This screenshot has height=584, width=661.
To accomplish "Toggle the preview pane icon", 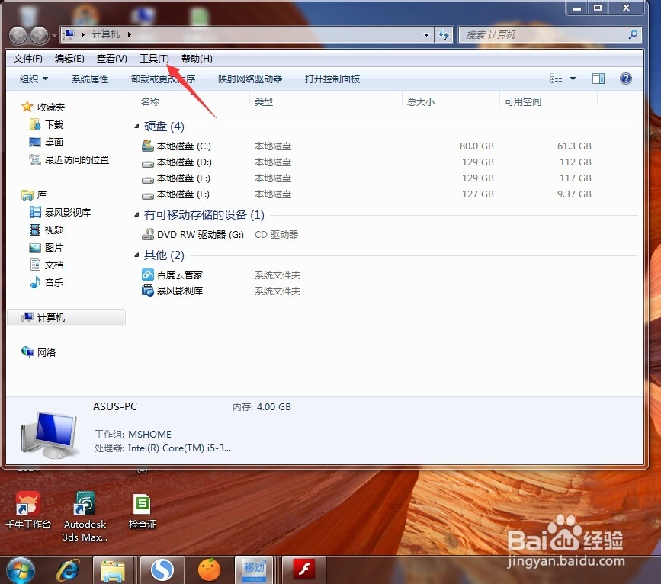I will click(x=598, y=79).
